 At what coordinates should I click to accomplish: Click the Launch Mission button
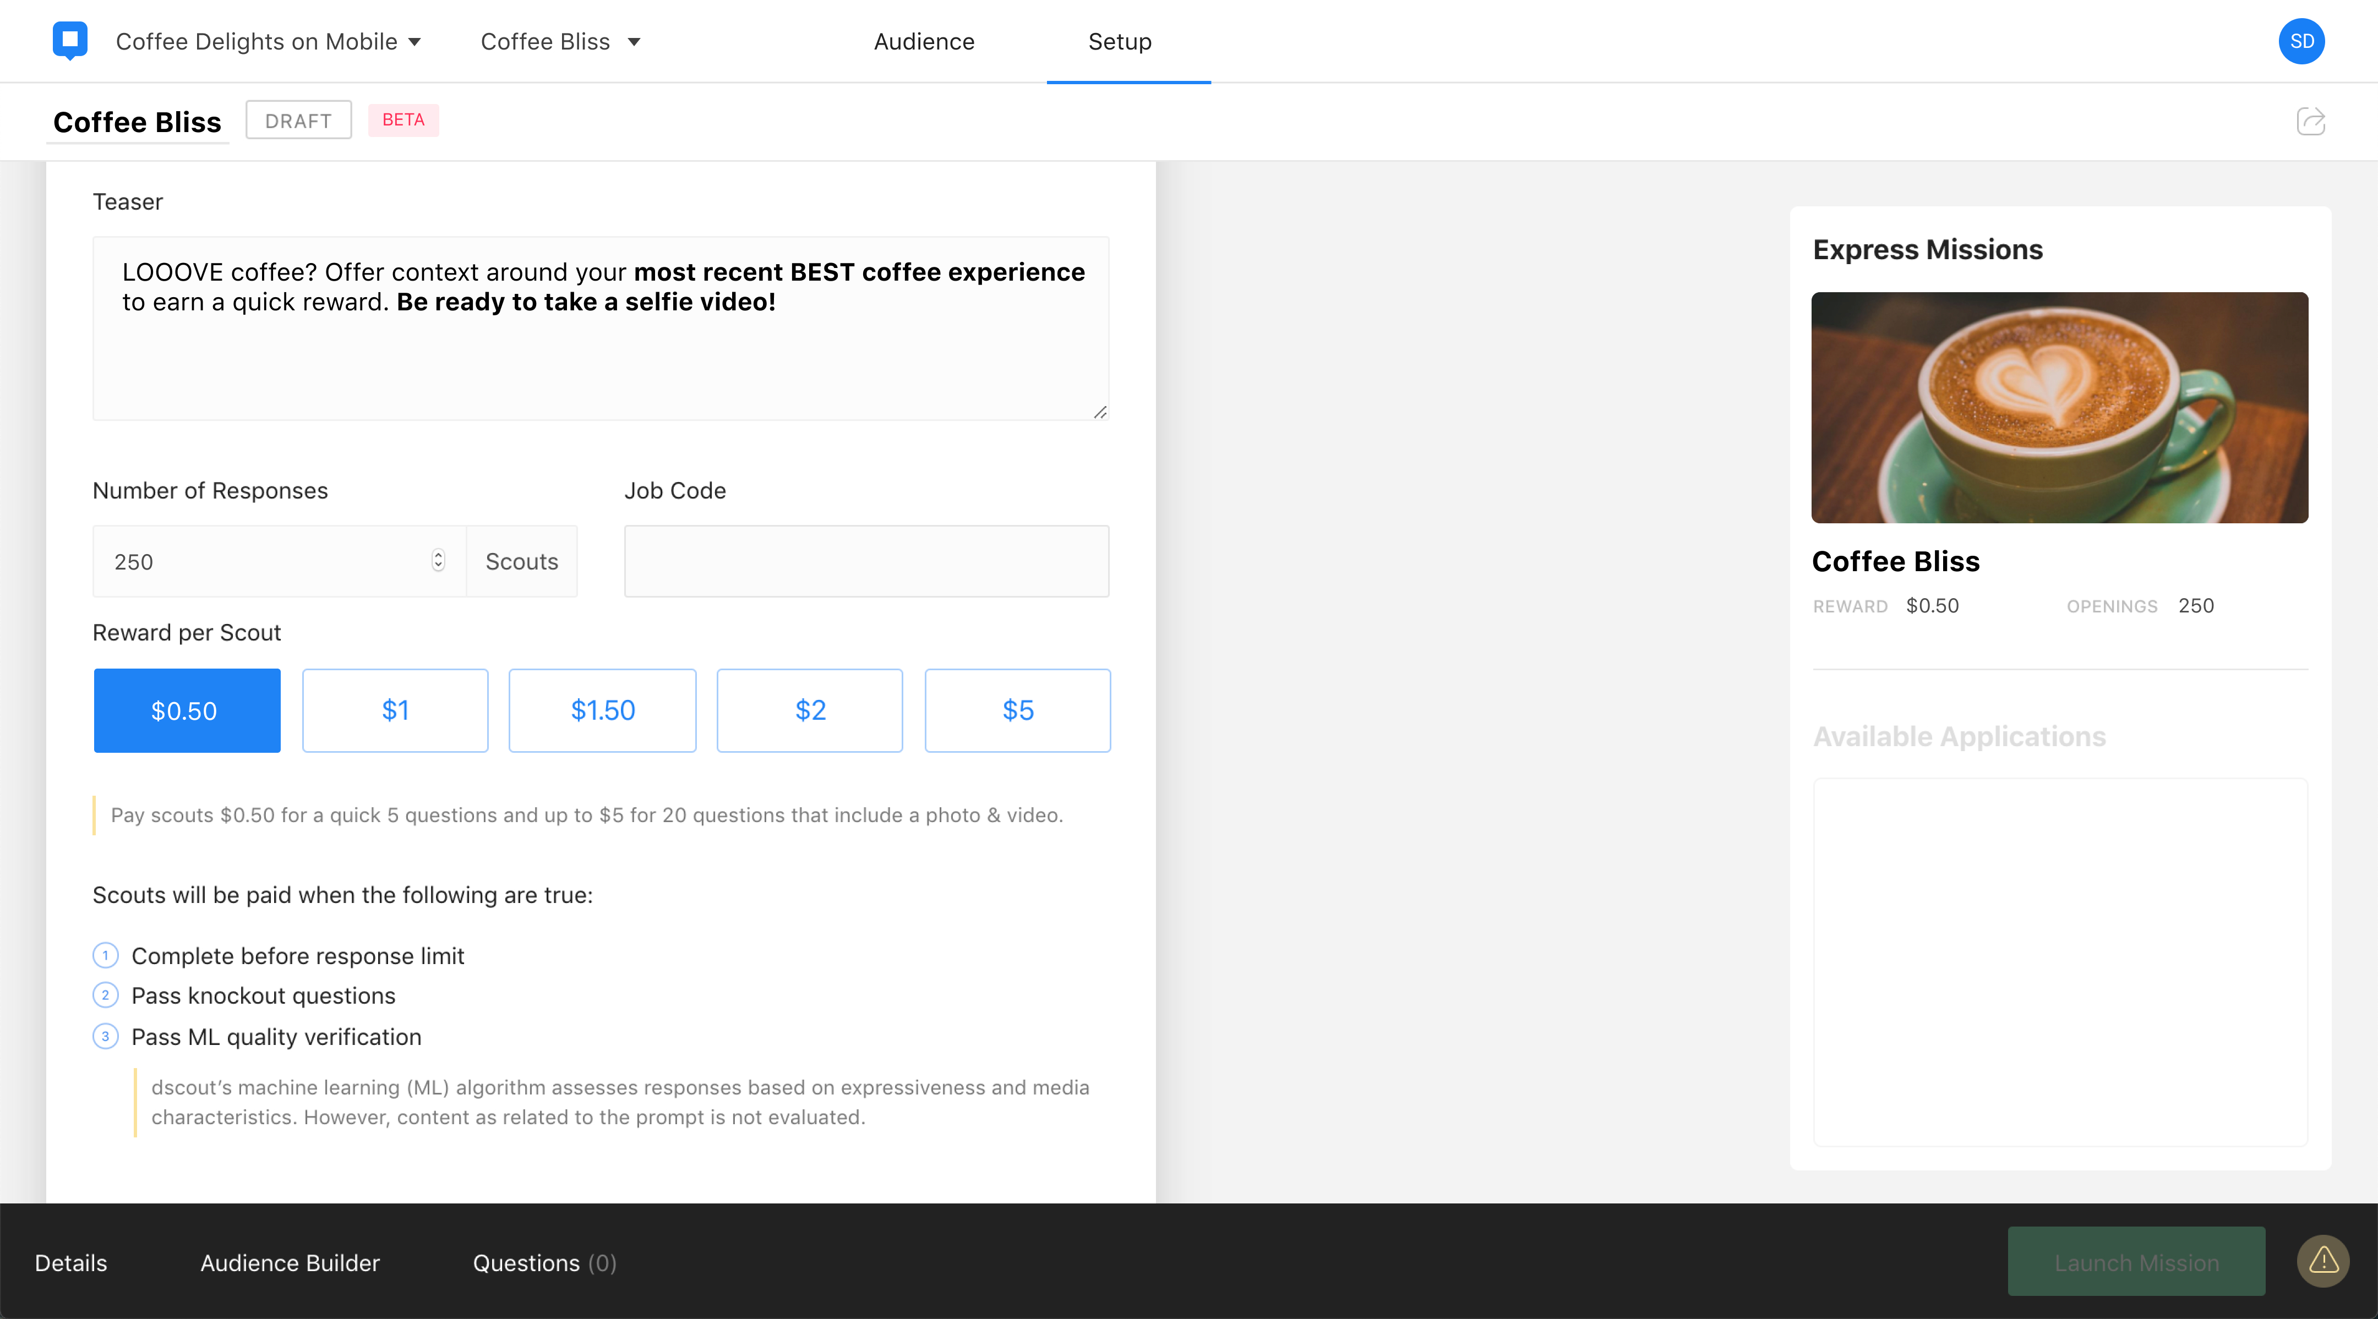2136,1262
